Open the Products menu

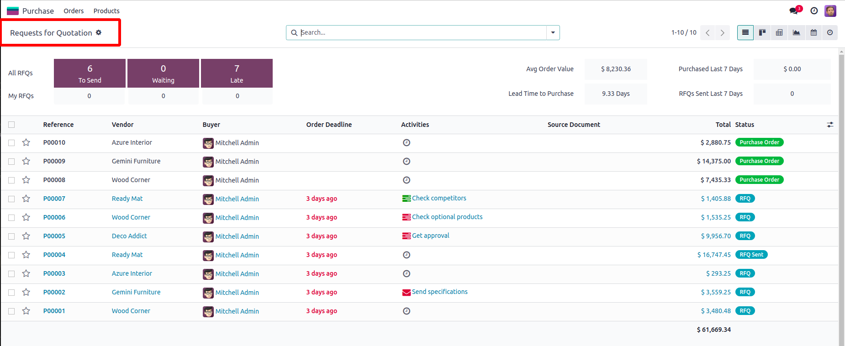click(x=106, y=11)
